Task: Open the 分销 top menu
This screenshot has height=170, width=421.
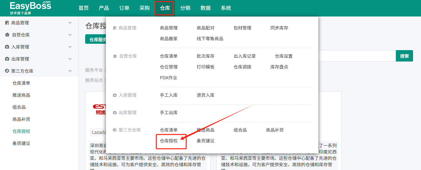Action: pos(185,8)
